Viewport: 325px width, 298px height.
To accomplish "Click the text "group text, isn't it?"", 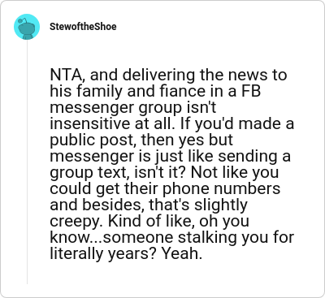I will (119, 172).
